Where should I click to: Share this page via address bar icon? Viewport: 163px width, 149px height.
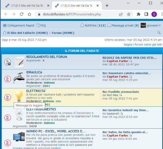(121, 14)
